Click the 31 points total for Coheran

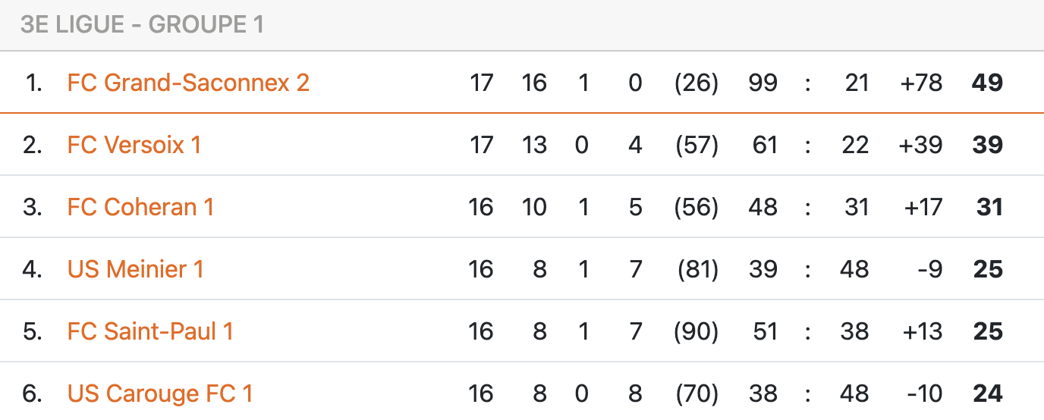(x=989, y=207)
